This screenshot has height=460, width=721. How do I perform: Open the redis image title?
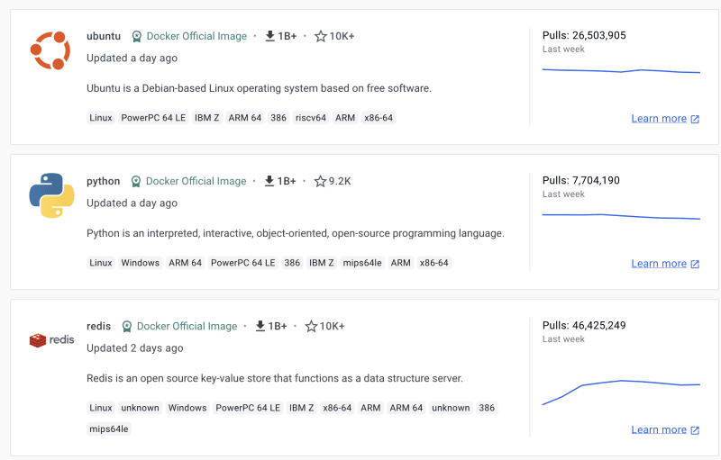pyautogui.click(x=98, y=327)
